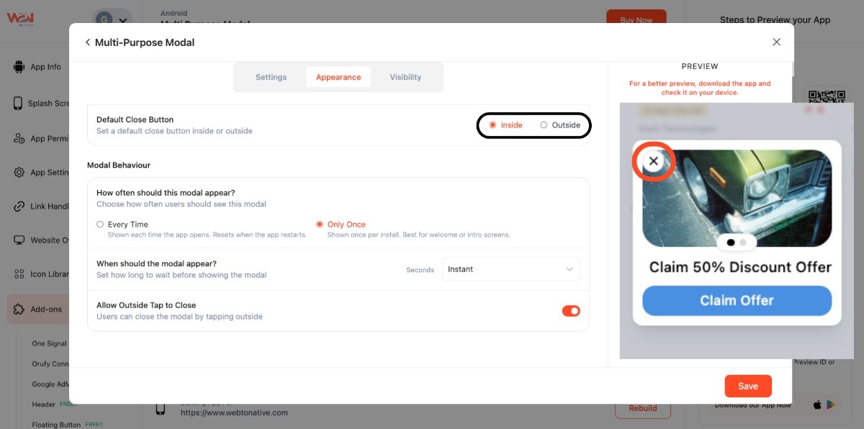The height and width of the screenshot is (429, 864).
Task: Click the back arrow beside Multi-Purpose Modal
Action: point(88,42)
